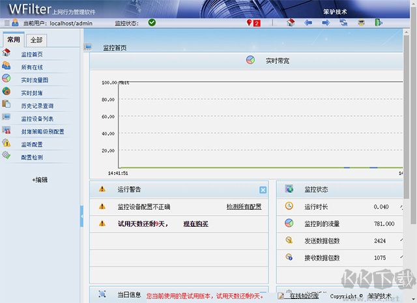The image size is (417, 303).
Task: Open 监控首页 in the sidebar menu
Action: (x=32, y=55)
